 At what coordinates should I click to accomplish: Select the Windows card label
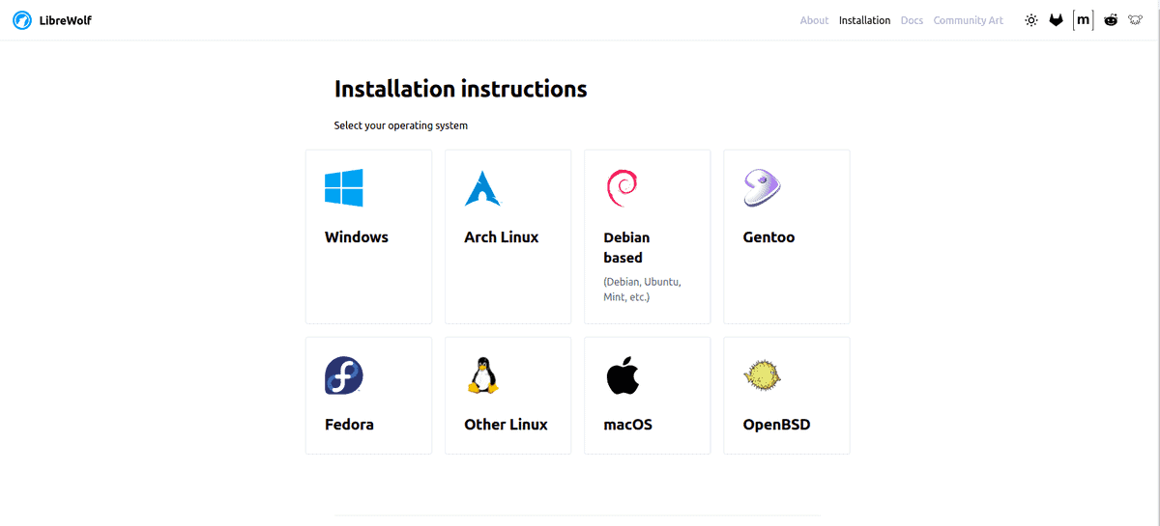coord(357,237)
